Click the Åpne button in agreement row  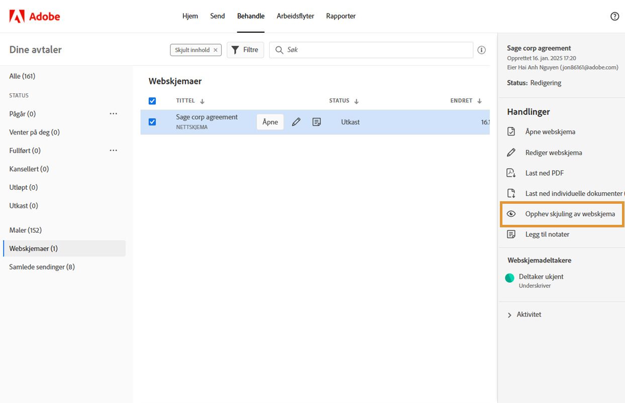click(x=270, y=122)
